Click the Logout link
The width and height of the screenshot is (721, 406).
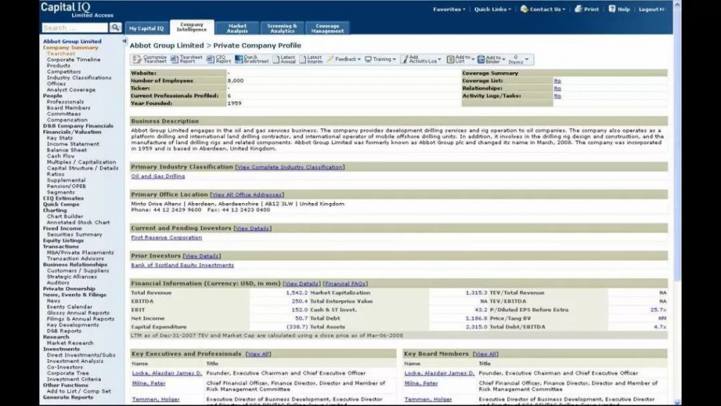(651, 9)
